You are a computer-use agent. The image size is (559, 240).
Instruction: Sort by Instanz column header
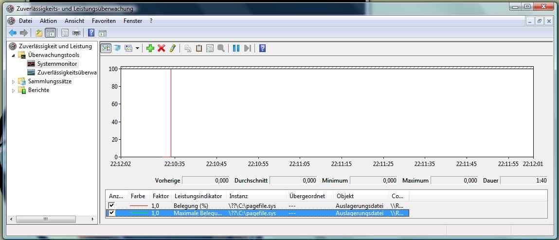click(x=256, y=196)
